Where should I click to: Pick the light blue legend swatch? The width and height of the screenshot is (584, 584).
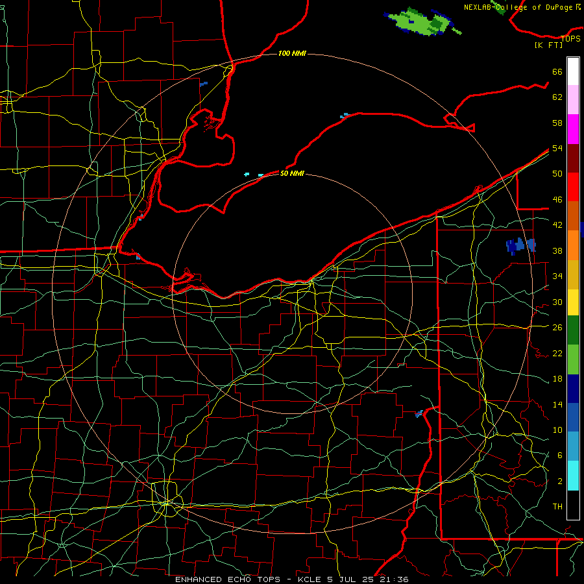[x=573, y=446]
